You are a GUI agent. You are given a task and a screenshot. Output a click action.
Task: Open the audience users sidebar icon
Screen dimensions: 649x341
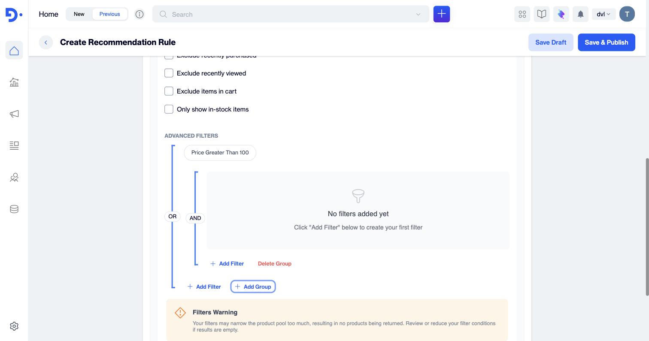point(14,177)
